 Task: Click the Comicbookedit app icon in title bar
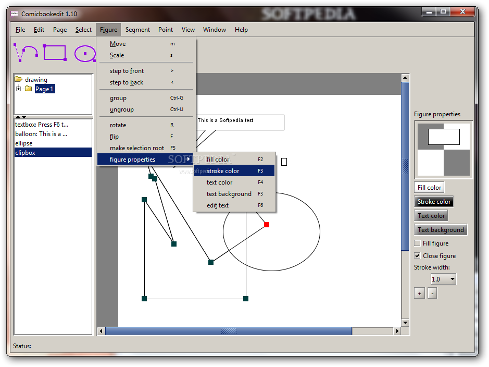click(x=15, y=14)
